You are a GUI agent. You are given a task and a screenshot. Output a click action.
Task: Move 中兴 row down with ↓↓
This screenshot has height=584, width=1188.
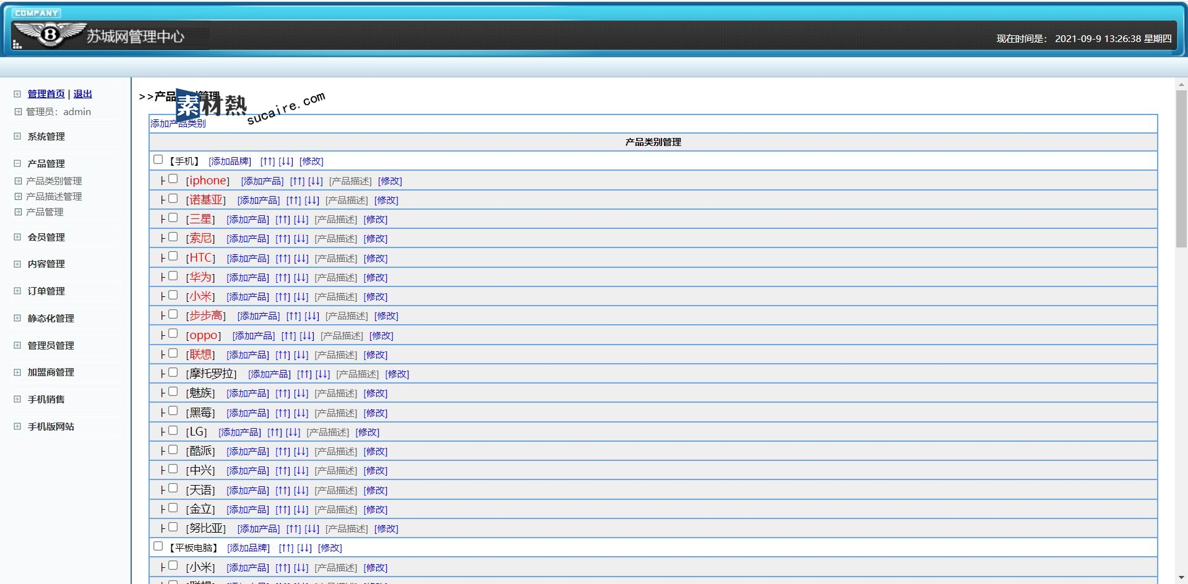(x=301, y=471)
